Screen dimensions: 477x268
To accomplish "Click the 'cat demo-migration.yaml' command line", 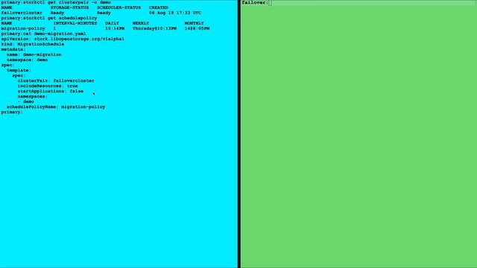I will click(43, 33).
